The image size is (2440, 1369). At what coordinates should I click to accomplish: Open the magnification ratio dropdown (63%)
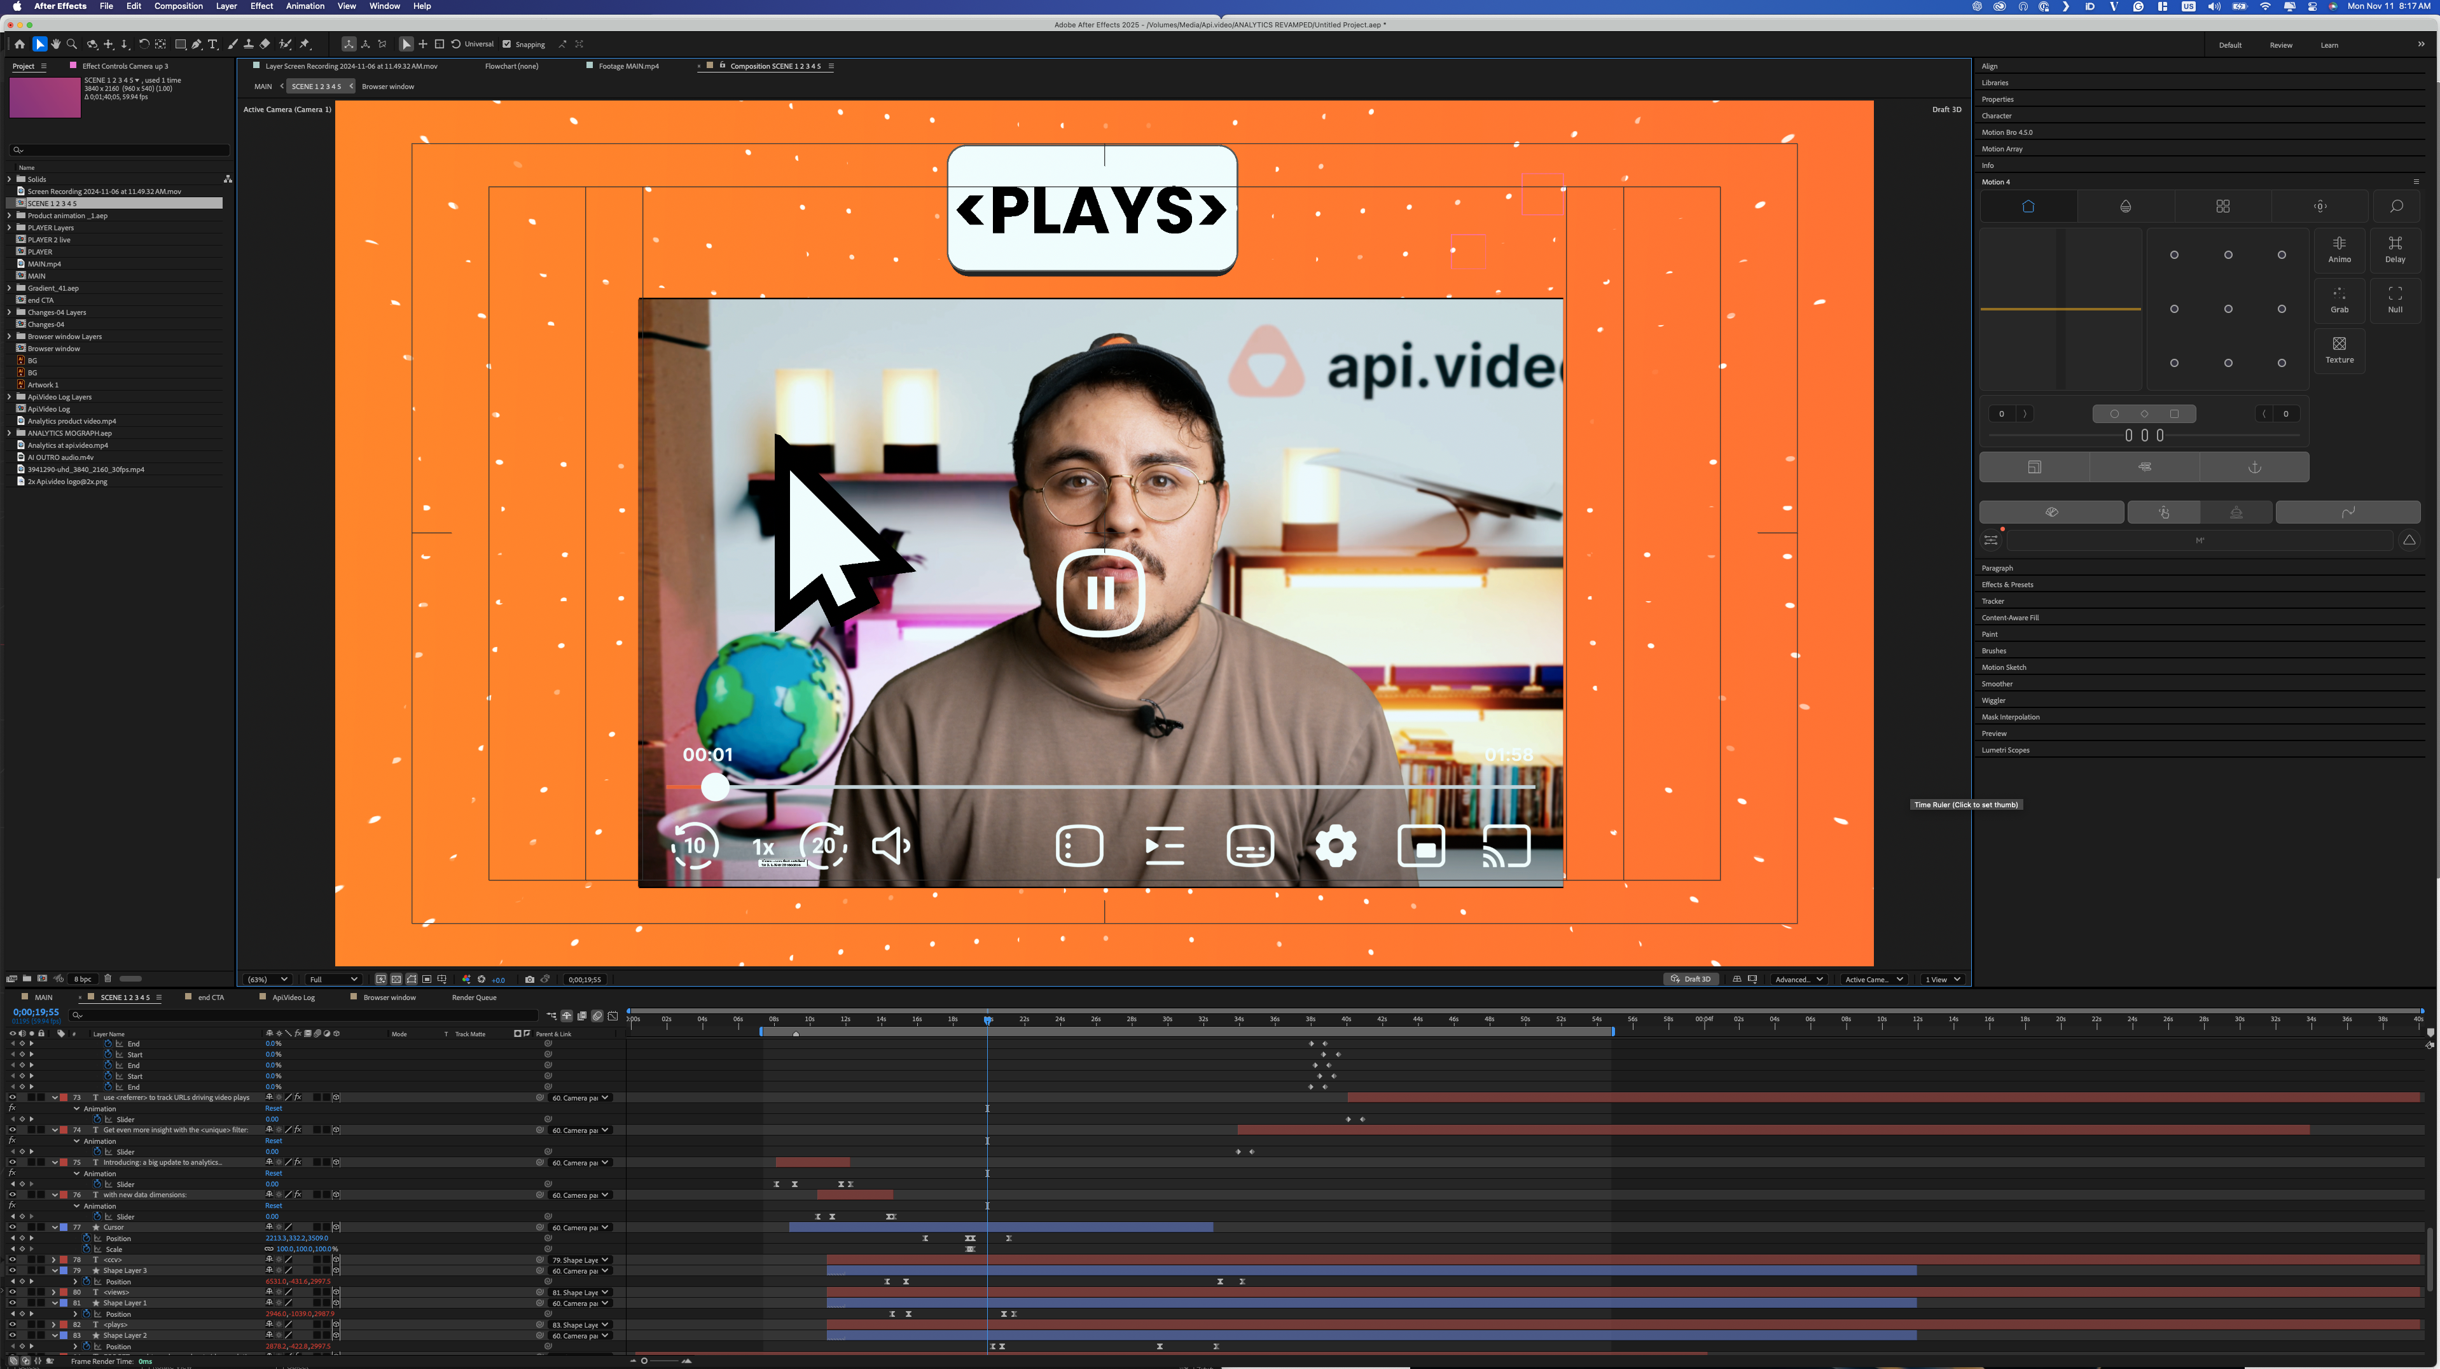tap(267, 980)
